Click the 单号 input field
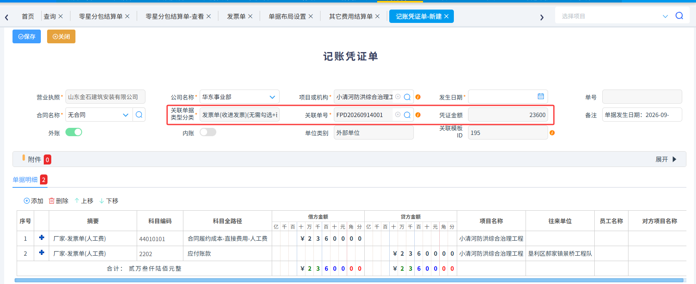 coord(642,97)
